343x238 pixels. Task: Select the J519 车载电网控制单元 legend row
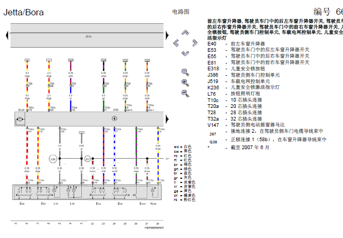(239, 81)
